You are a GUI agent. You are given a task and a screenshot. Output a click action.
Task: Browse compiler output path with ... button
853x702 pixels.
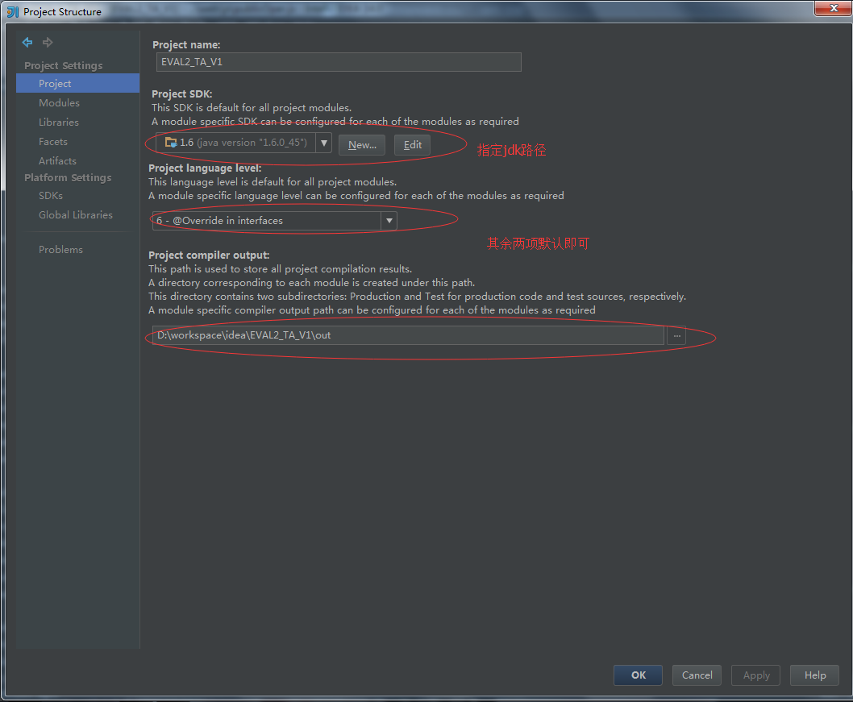676,335
